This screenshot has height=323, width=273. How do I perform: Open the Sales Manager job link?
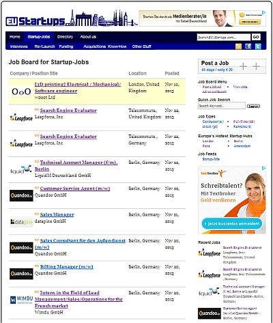coord(57,214)
